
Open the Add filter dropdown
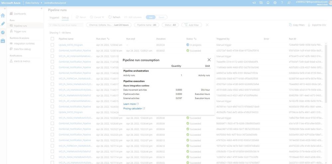click(x=192, y=25)
